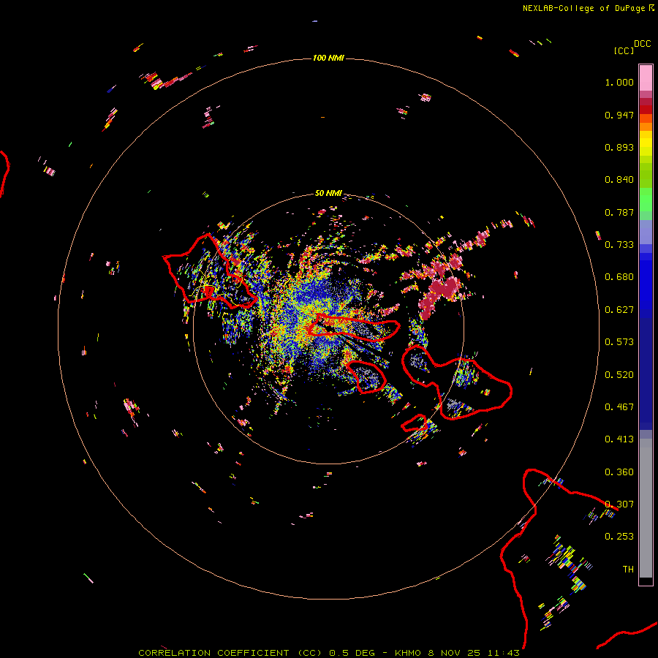The width and height of the screenshot is (658, 658).
Task: Click the 0.627 legend value
Action: (619, 310)
